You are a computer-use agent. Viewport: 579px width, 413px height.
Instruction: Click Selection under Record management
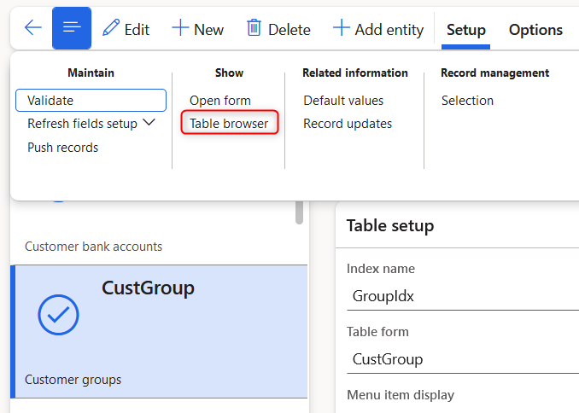(x=467, y=101)
